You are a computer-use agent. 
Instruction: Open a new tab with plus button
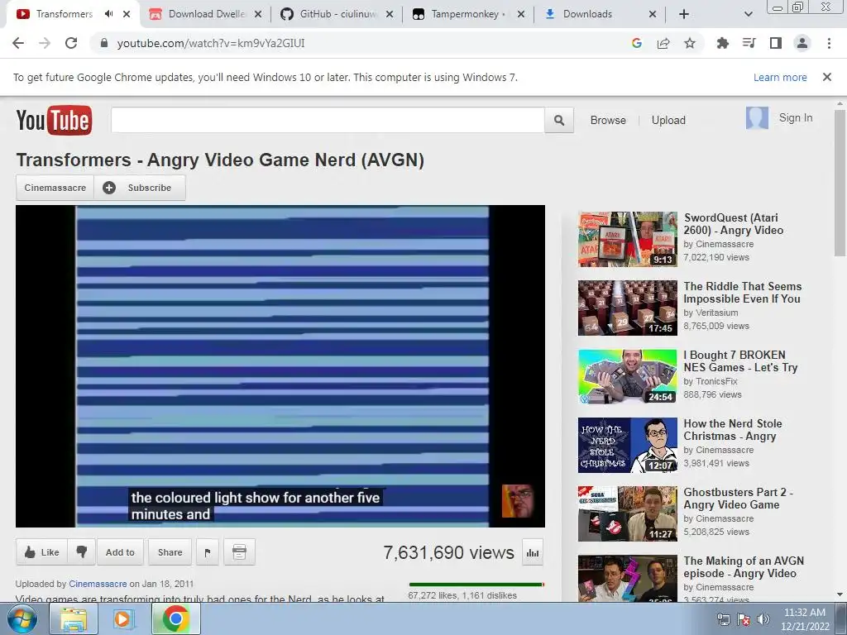(684, 14)
